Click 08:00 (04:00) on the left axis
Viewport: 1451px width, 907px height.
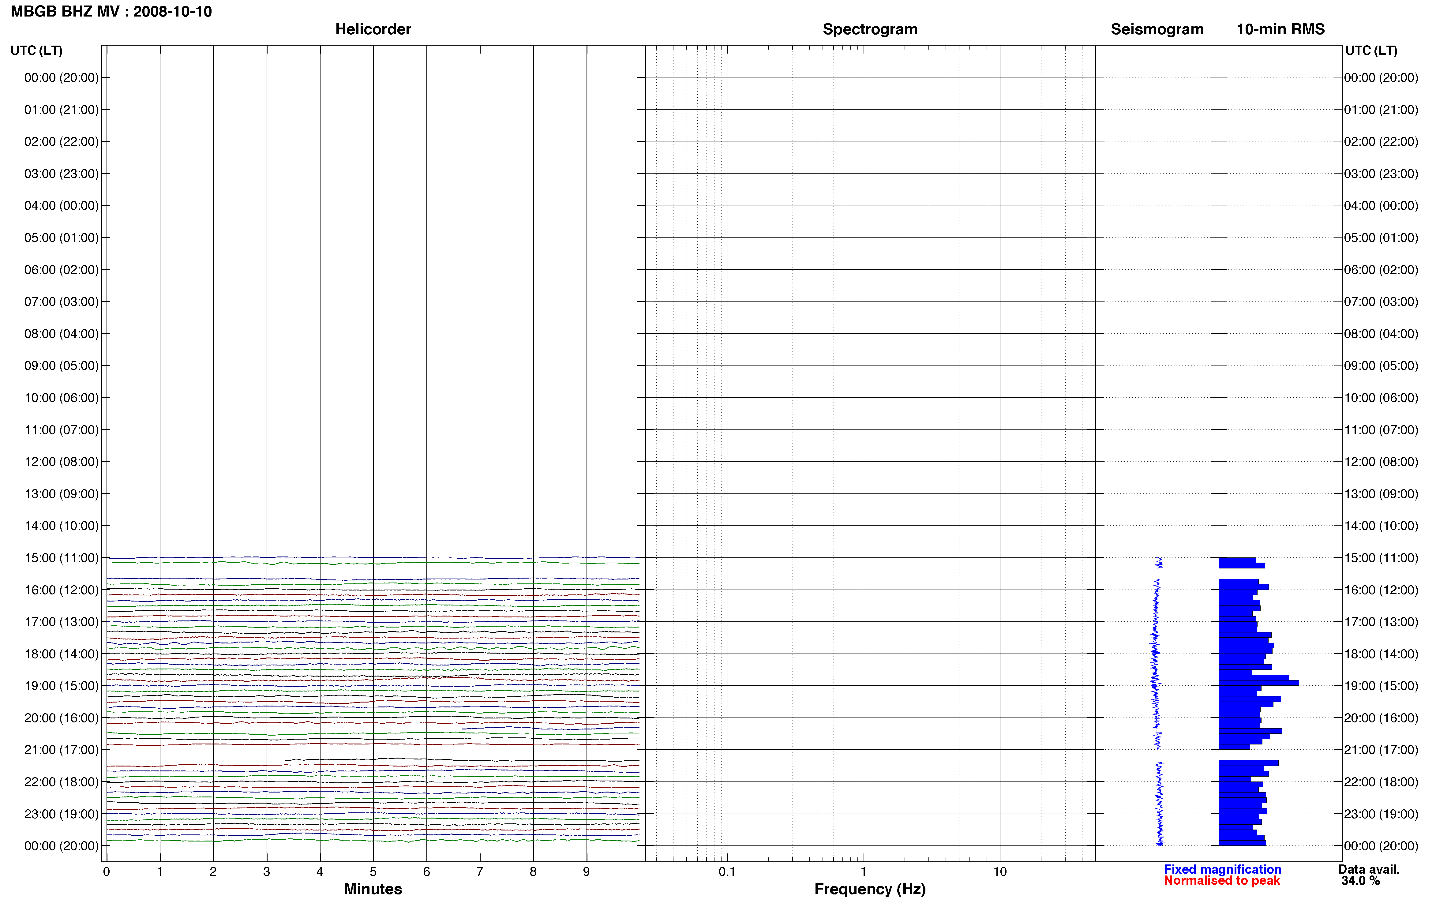[x=61, y=334]
